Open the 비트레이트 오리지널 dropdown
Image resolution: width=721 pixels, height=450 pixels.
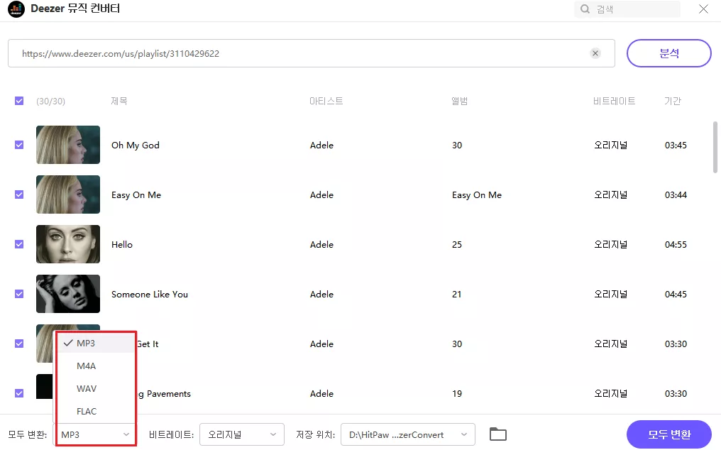pyautogui.click(x=242, y=434)
